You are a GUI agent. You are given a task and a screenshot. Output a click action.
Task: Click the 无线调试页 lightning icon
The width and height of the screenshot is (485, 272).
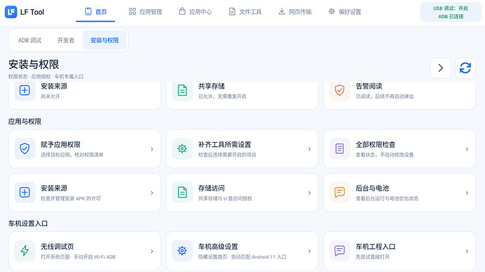click(x=25, y=251)
